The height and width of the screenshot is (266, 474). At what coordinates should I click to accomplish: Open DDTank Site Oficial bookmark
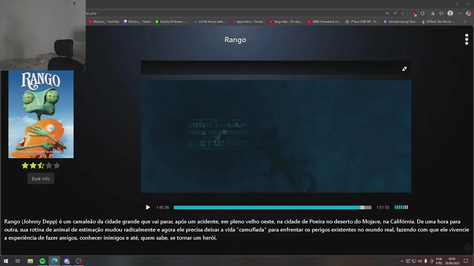[438, 22]
